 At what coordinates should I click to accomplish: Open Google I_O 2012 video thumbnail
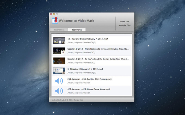click(x=59, y=61)
